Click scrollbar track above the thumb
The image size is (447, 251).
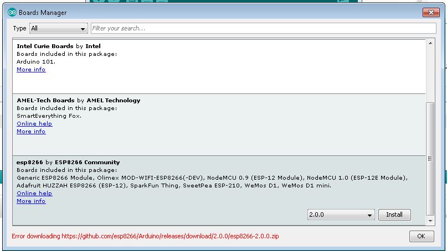tap(431, 72)
